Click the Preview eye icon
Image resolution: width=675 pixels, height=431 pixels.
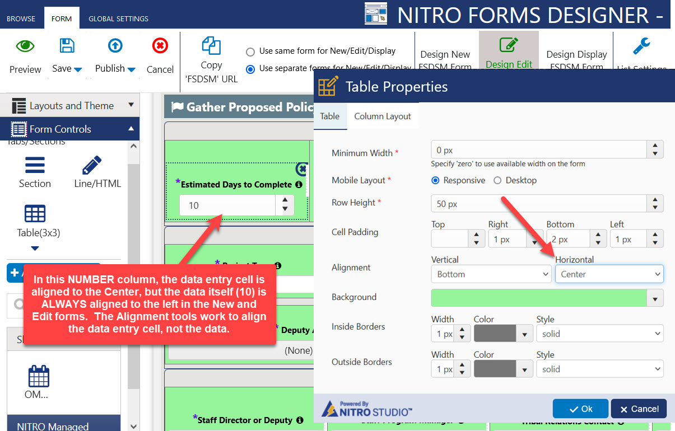tap(25, 46)
